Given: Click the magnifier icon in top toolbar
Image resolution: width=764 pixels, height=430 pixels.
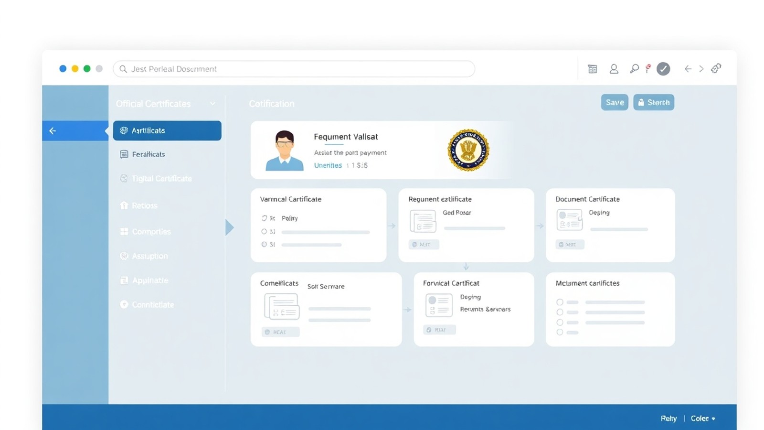Looking at the screenshot, I should [634, 69].
